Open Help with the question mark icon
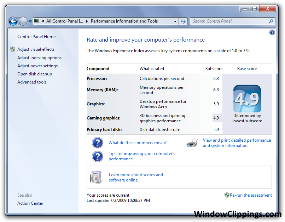The width and height of the screenshot is (285, 222). tap(272, 32)
